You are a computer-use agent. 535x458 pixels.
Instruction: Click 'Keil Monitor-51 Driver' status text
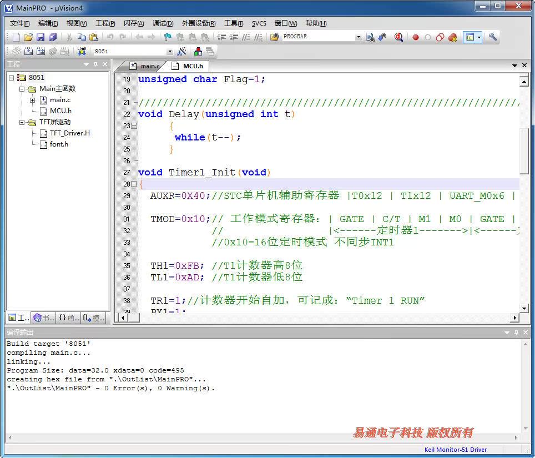coord(456,450)
